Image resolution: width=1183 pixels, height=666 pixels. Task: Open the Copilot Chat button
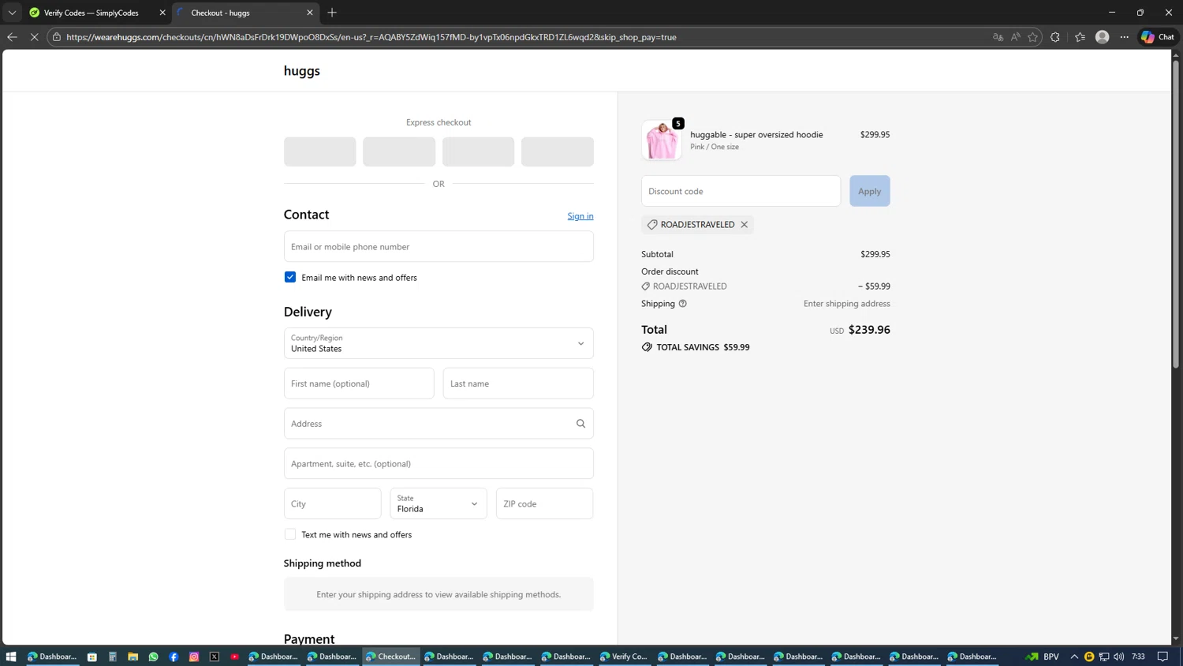tap(1158, 37)
